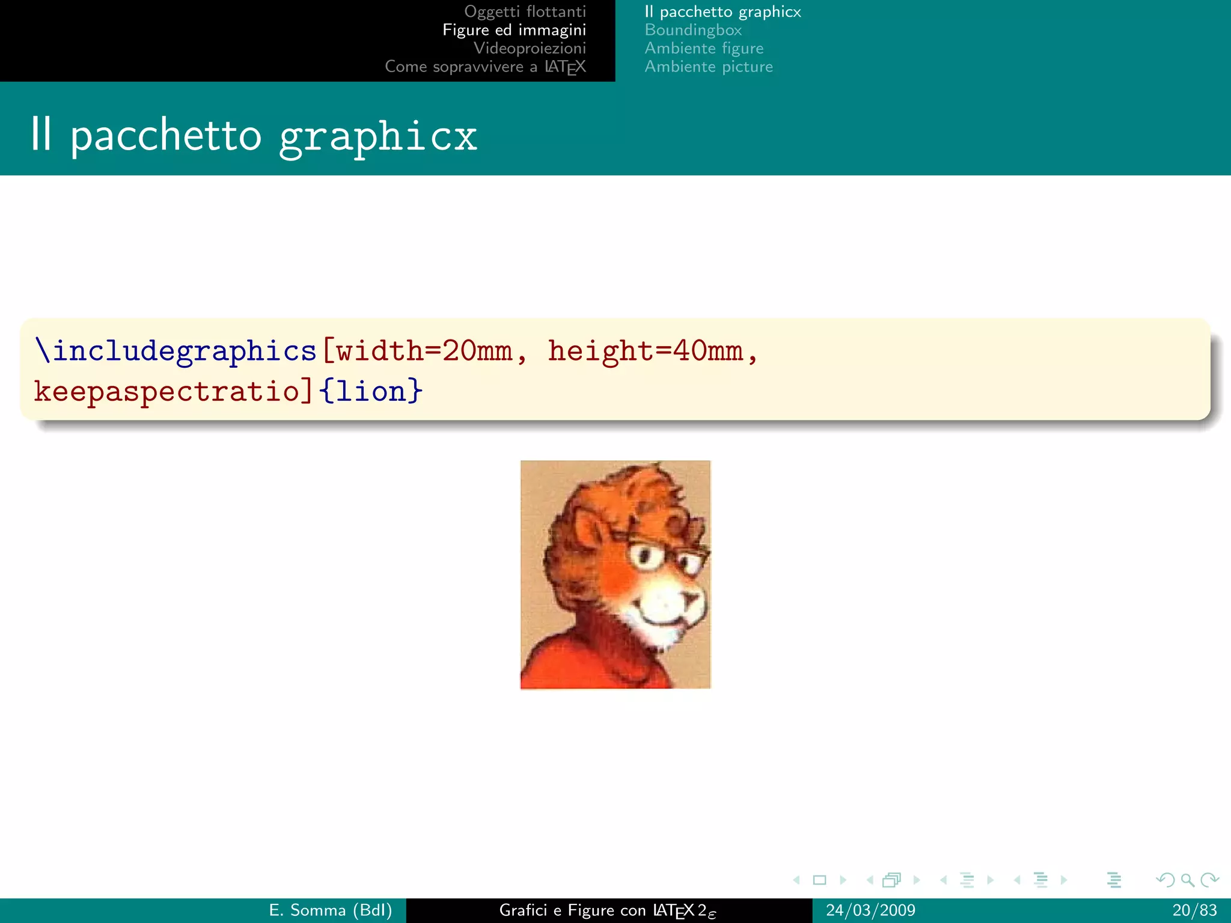Viewport: 1231px width, 923px height.
Task: Click the go forward curved arrow
Action: click(x=1209, y=880)
